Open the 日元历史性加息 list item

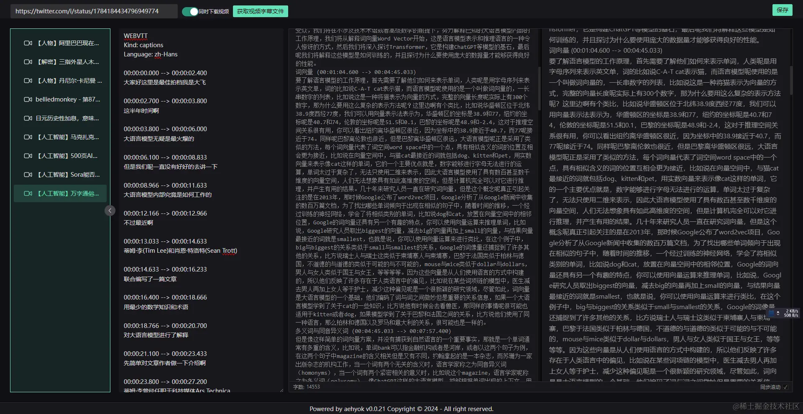(x=60, y=118)
